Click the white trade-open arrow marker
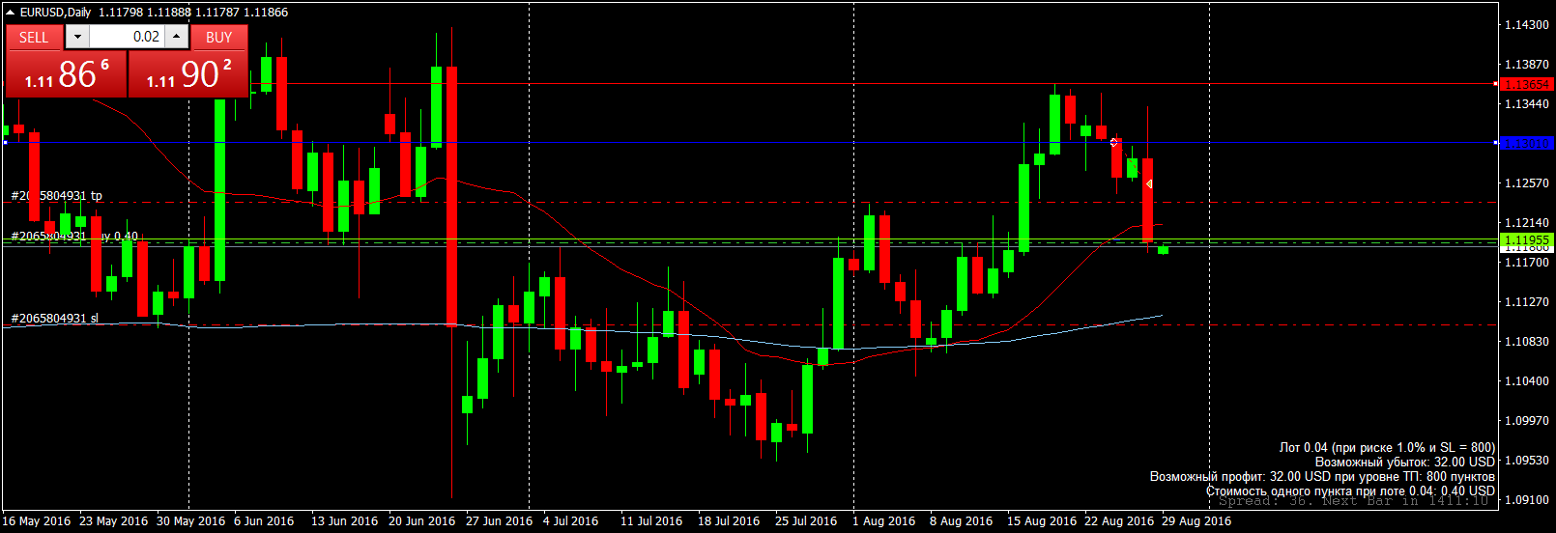The width and height of the screenshot is (1556, 533). [x=1113, y=143]
